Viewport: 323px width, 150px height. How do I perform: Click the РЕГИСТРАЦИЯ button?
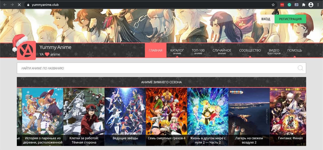pos(290,19)
